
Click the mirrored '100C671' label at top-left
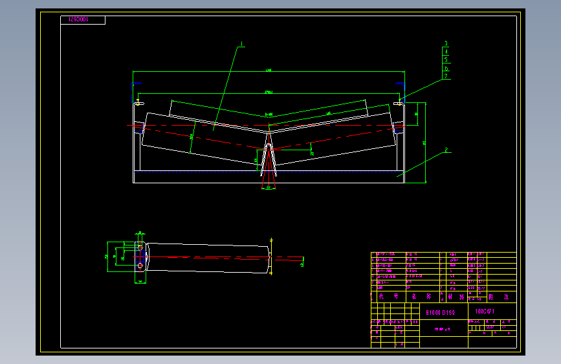(x=78, y=19)
